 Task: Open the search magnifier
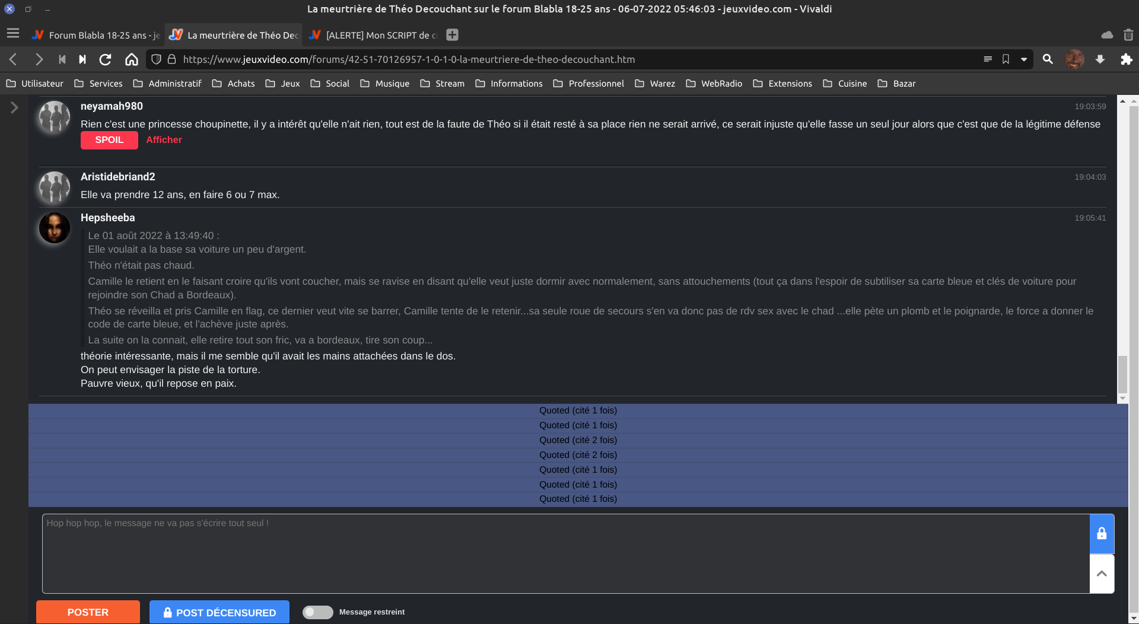pos(1048,59)
